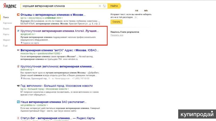
Task: Expand the arrow next to apogeyvet.ru
Action: coord(35,34)
